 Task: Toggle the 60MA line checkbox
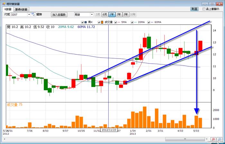click(x=148, y=22)
